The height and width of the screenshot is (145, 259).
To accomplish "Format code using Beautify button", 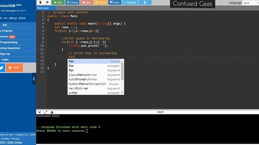I will point(130,2).
